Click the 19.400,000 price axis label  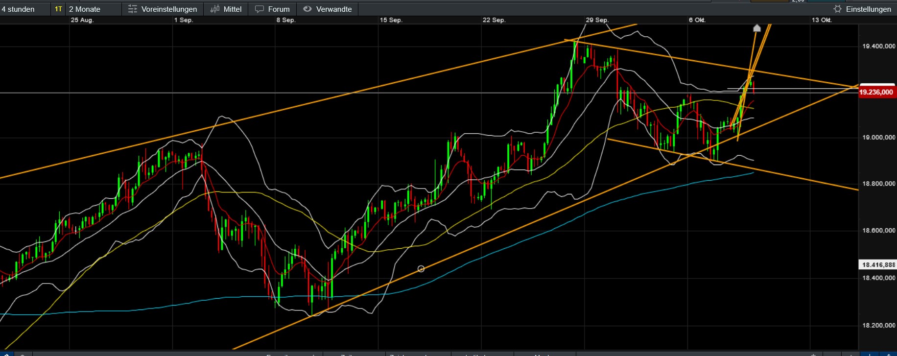pyautogui.click(x=878, y=47)
